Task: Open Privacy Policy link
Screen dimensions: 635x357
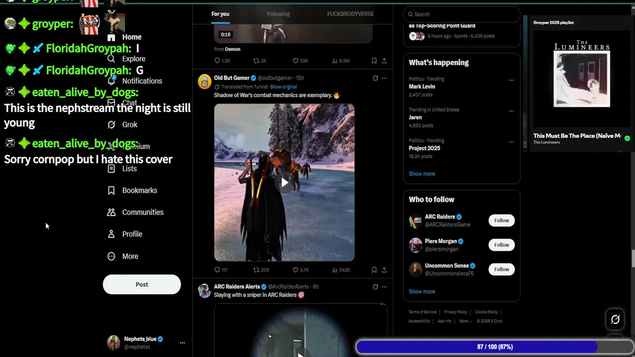Action: click(455, 312)
